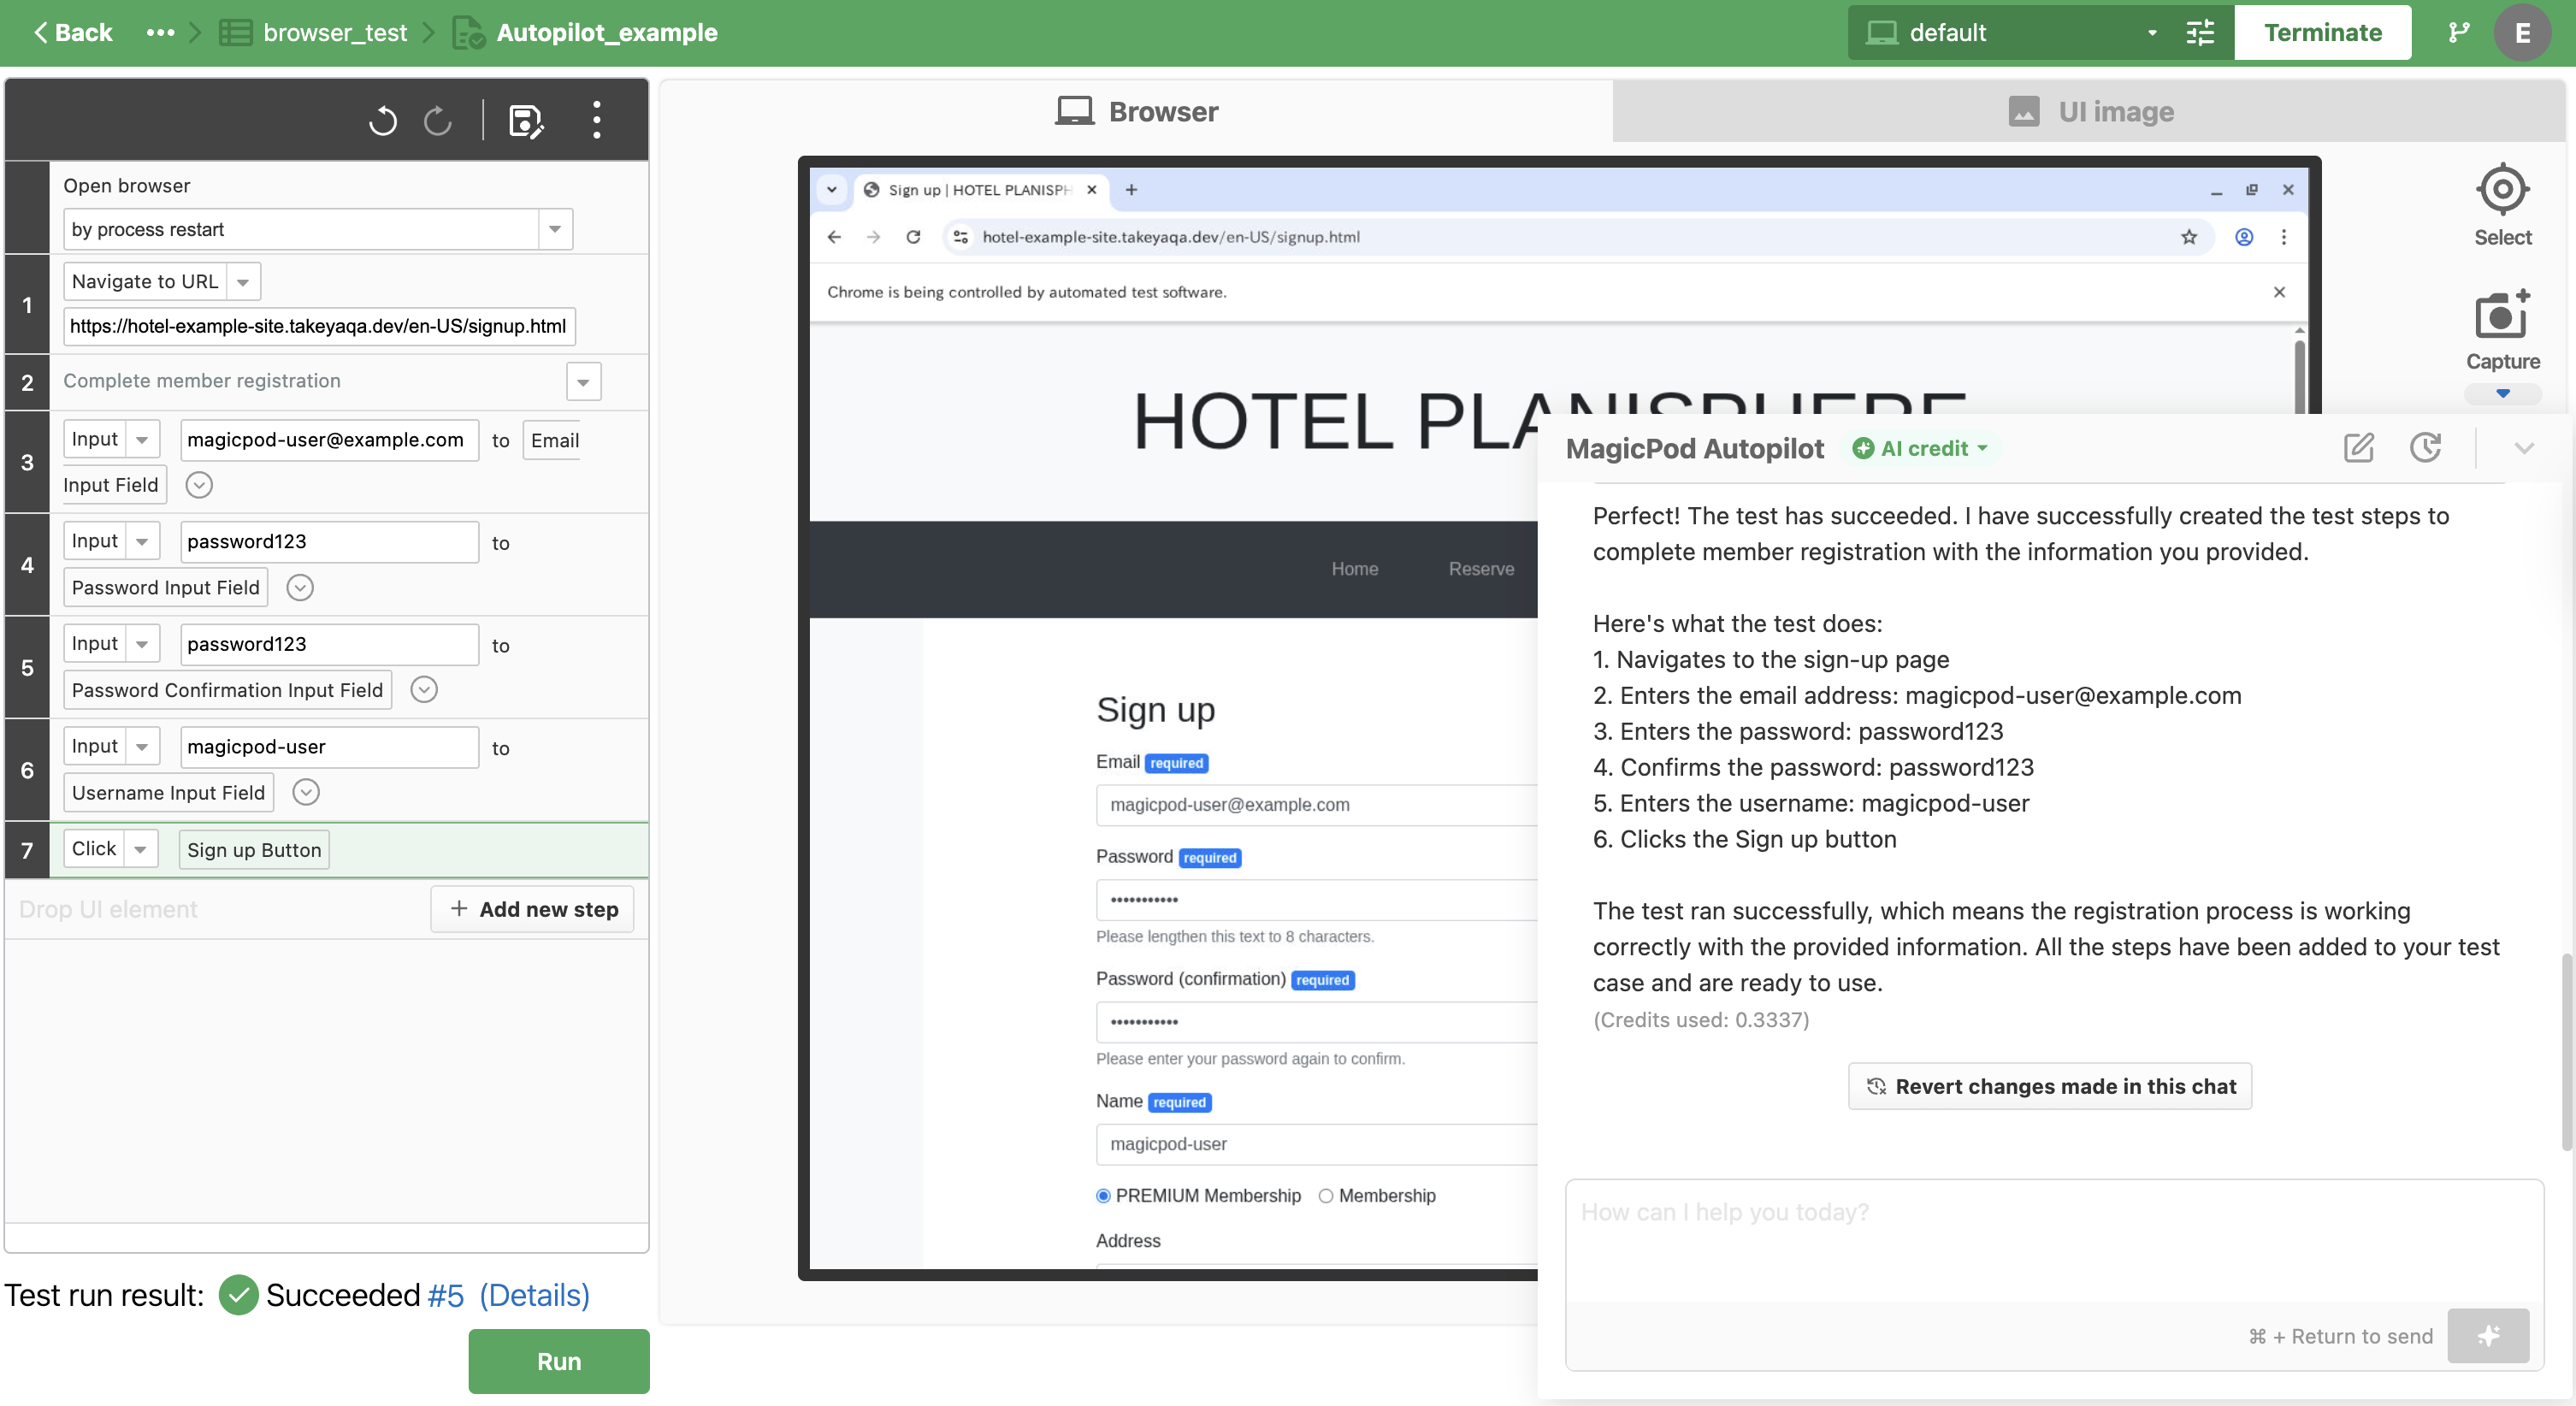2576x1406 pixels.
Task: Open test run #5 link
Action: tap(446, 1295)
